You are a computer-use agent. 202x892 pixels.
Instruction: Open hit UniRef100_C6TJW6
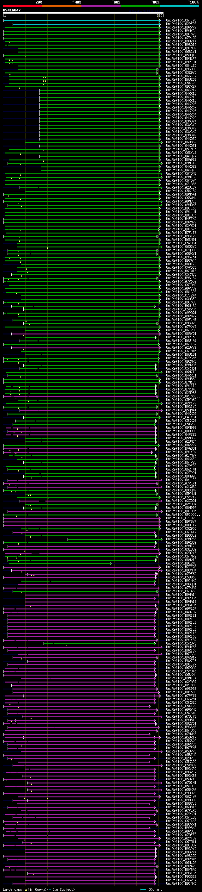click(181, 21)
